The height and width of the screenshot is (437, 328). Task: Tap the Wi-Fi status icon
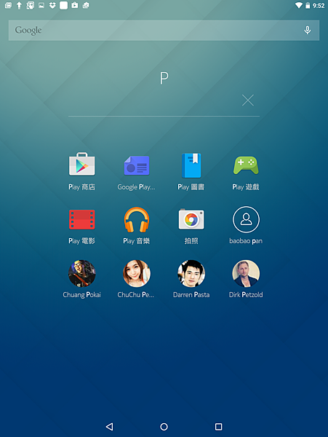(299, 5)
